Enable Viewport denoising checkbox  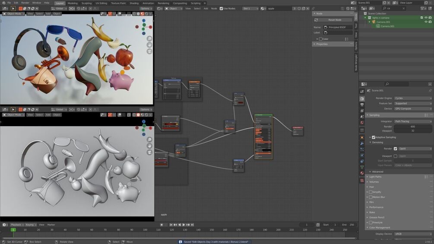pyautogui.click(x=395, y=156)
